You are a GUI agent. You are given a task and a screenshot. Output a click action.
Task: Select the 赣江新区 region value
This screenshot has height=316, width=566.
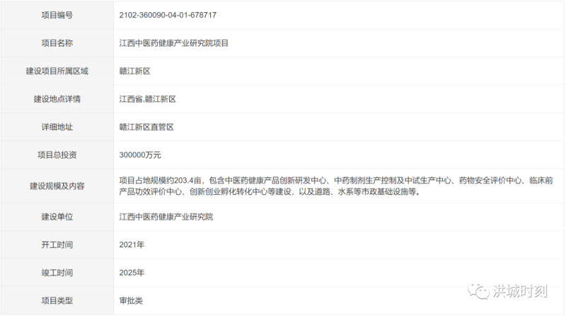coord(134,72)
